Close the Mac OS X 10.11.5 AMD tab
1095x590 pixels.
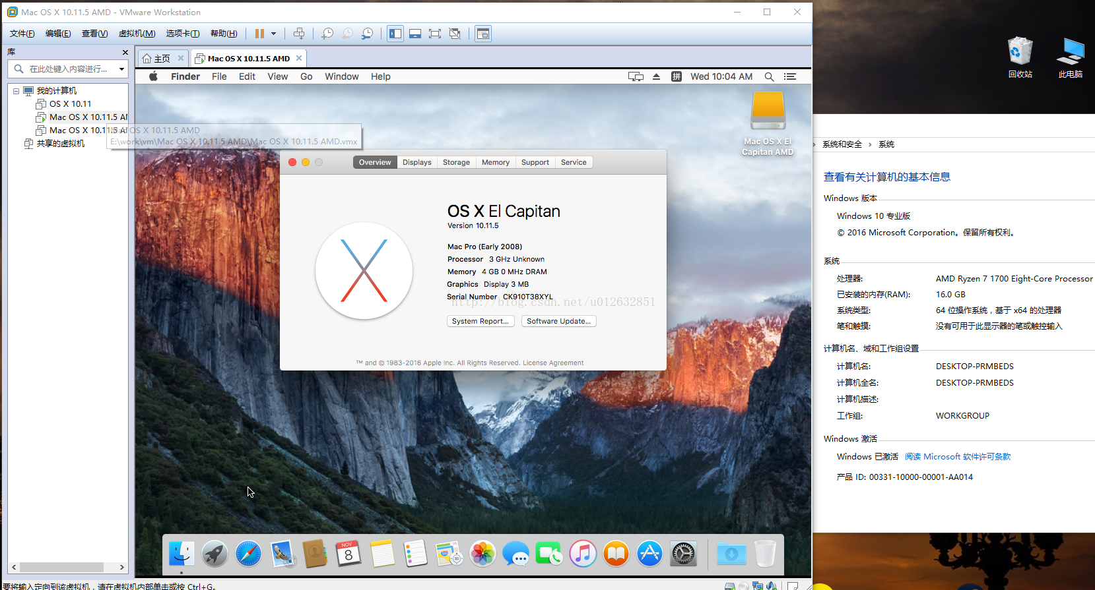299,58
